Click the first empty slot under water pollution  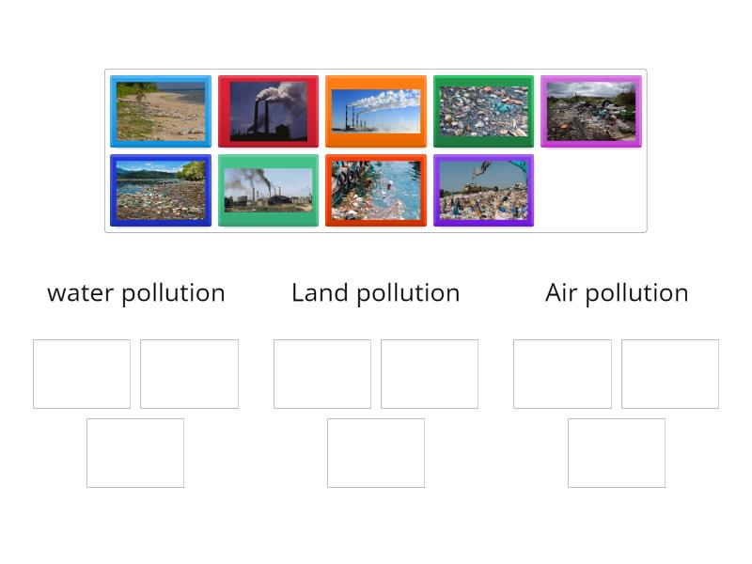pos(81,373)
